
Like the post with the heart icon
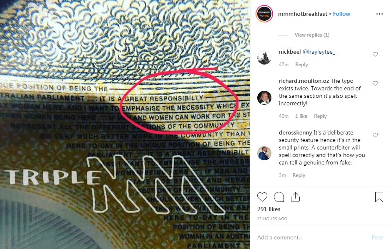[x=262, y=197]
